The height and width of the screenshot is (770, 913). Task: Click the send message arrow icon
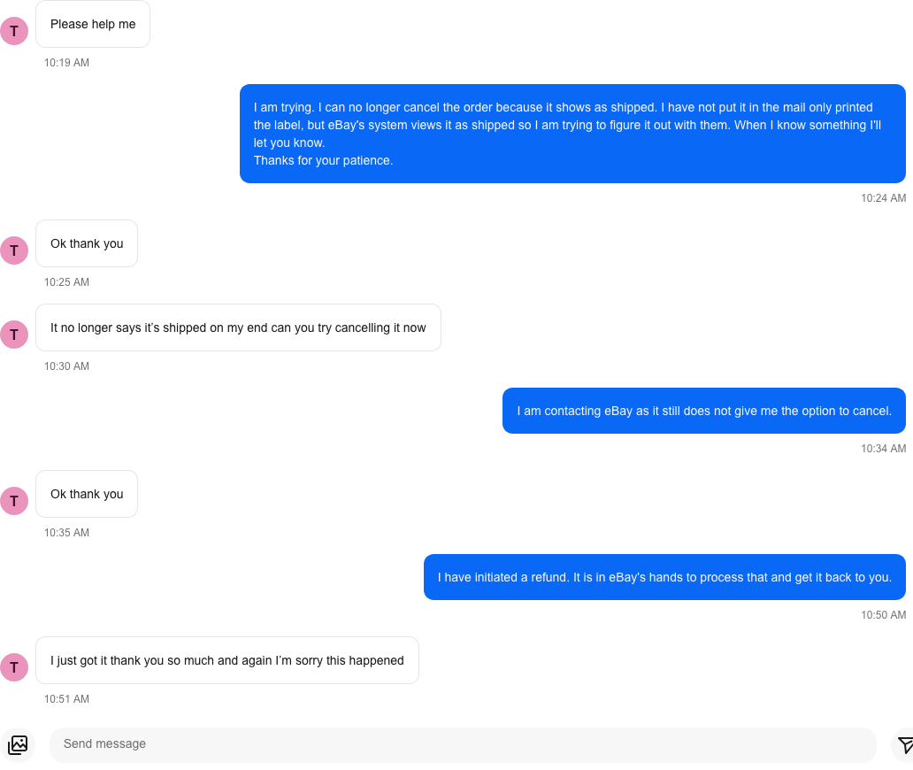(904, 744)
